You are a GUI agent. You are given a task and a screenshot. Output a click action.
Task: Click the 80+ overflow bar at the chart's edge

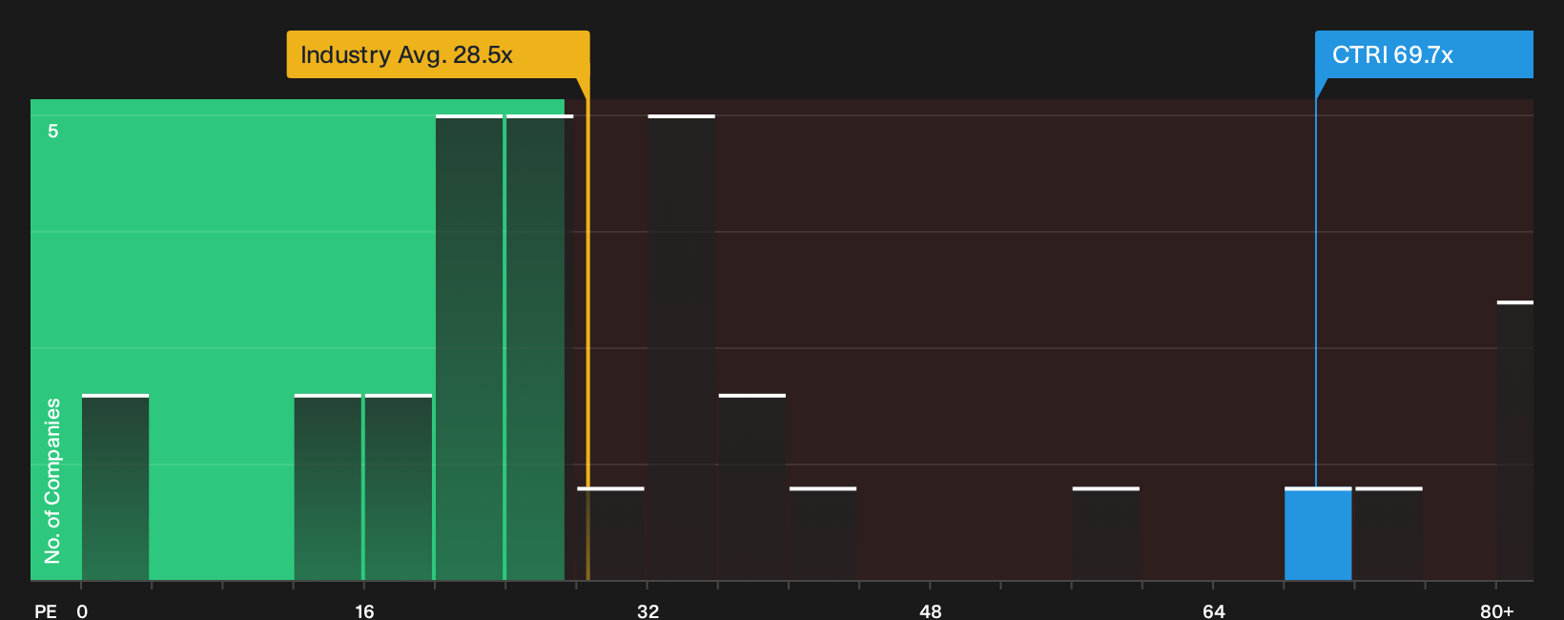click(x=1515, y=441)
